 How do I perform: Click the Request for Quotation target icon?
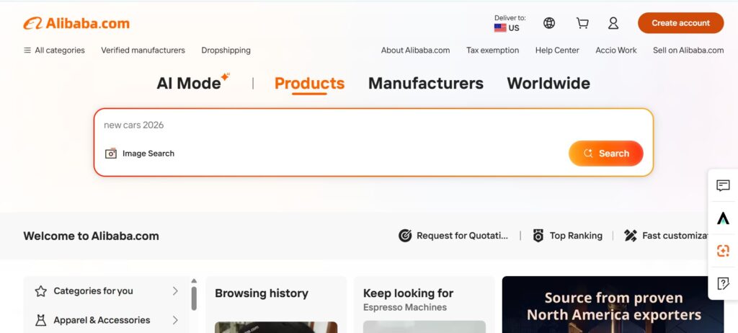tap(405, 236)
